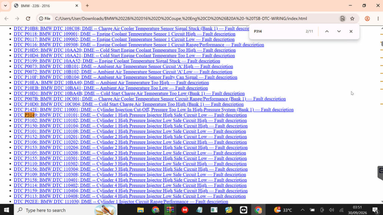383x215 pixels.
Task: Open DTC P0118 Coolant Temperature Sensor Circuit High link
Action: [x=125, y=34]
